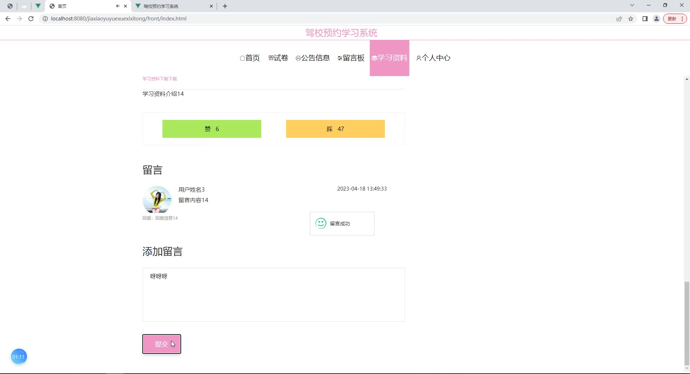Click the 留言成功 notification
Screen dimensions: 690x374
pos(342,224)
